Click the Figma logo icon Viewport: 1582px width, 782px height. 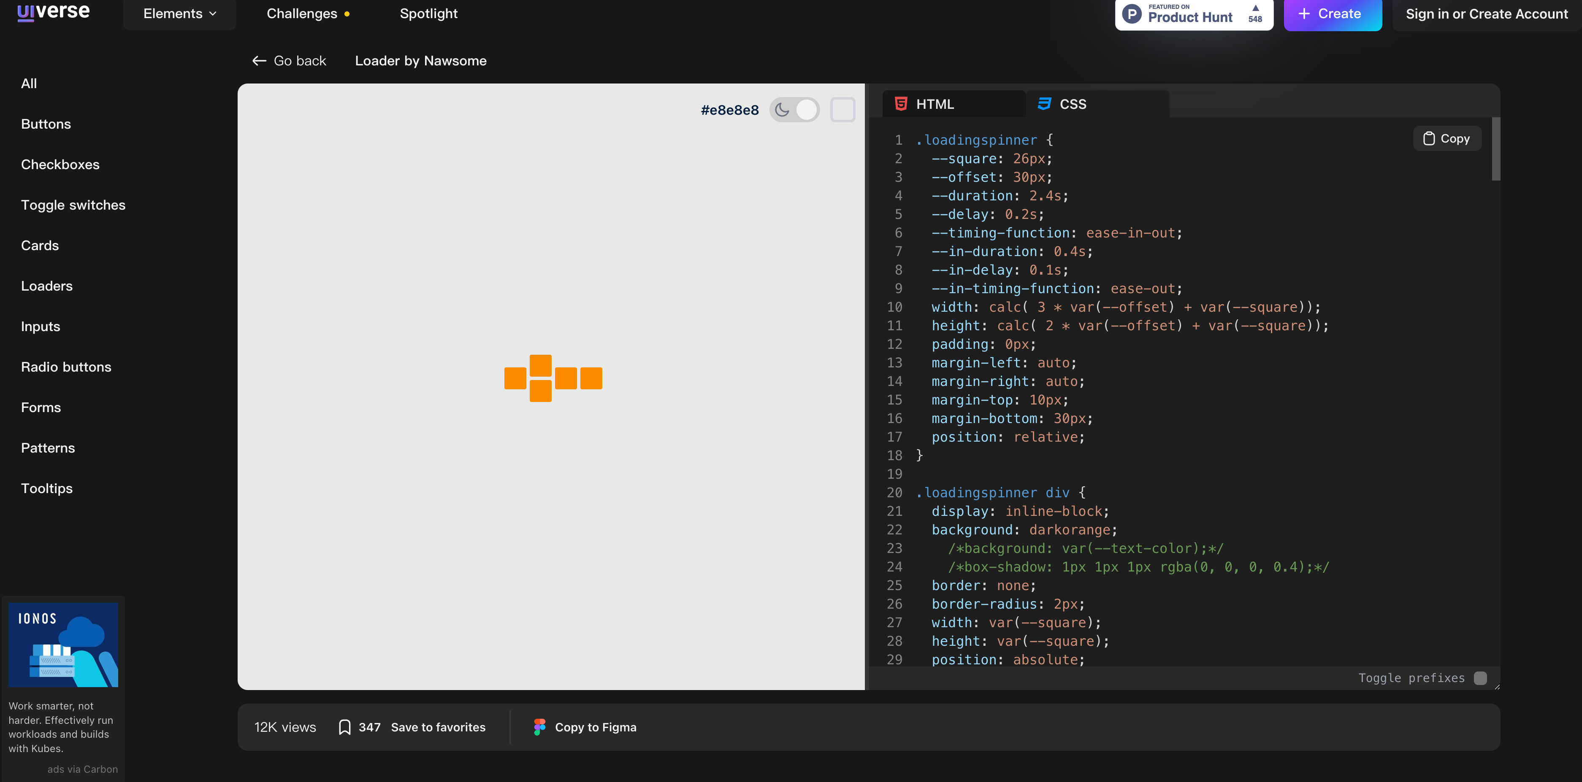point(539,727)
